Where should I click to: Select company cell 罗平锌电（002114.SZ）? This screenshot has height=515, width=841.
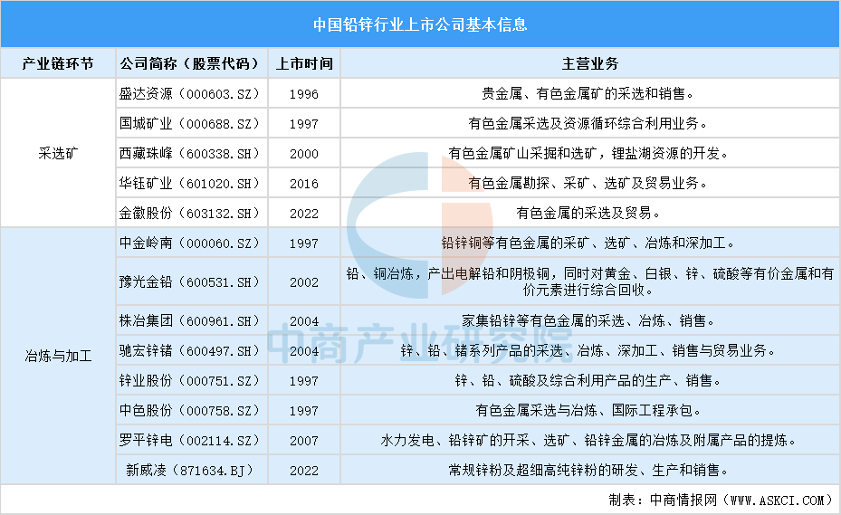click(x=192, y=441)
